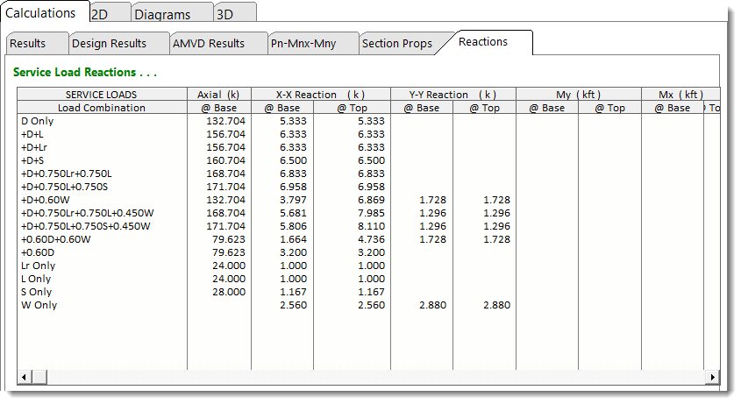
Task: Select the Reactions tab
Action: [x=483, y=42]
